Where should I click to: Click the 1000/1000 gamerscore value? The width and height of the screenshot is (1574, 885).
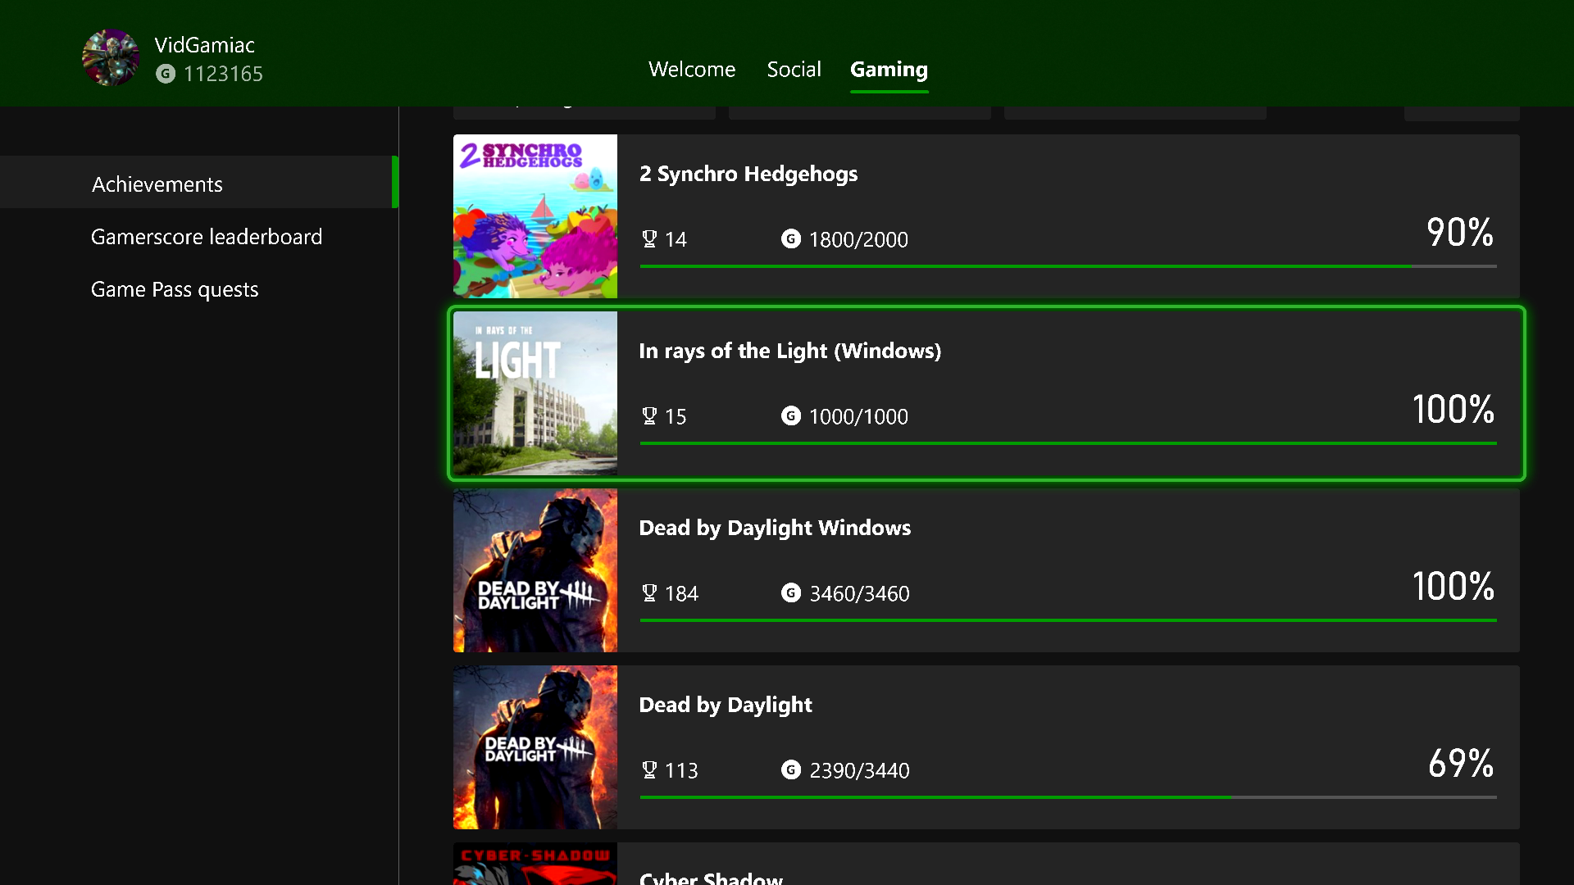[x=858, y=416]
